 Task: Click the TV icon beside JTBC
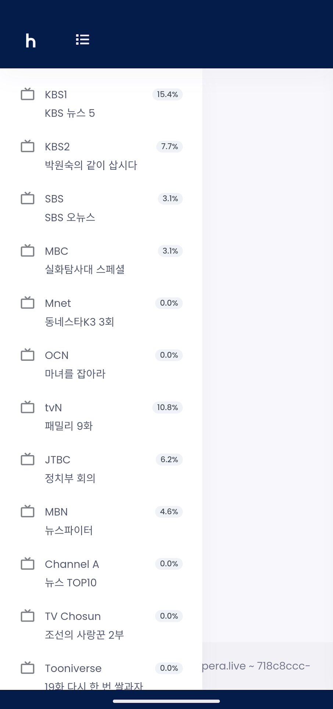(x=28, y=459)
